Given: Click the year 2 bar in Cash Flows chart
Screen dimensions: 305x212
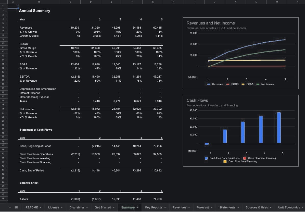Looking at the screenshot, I should (x=225, y=136).
